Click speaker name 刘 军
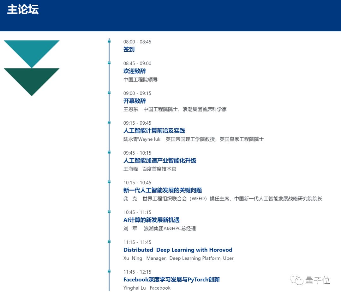Image resolution: width=341 pixels, height=295 pixels. (130, 229)
